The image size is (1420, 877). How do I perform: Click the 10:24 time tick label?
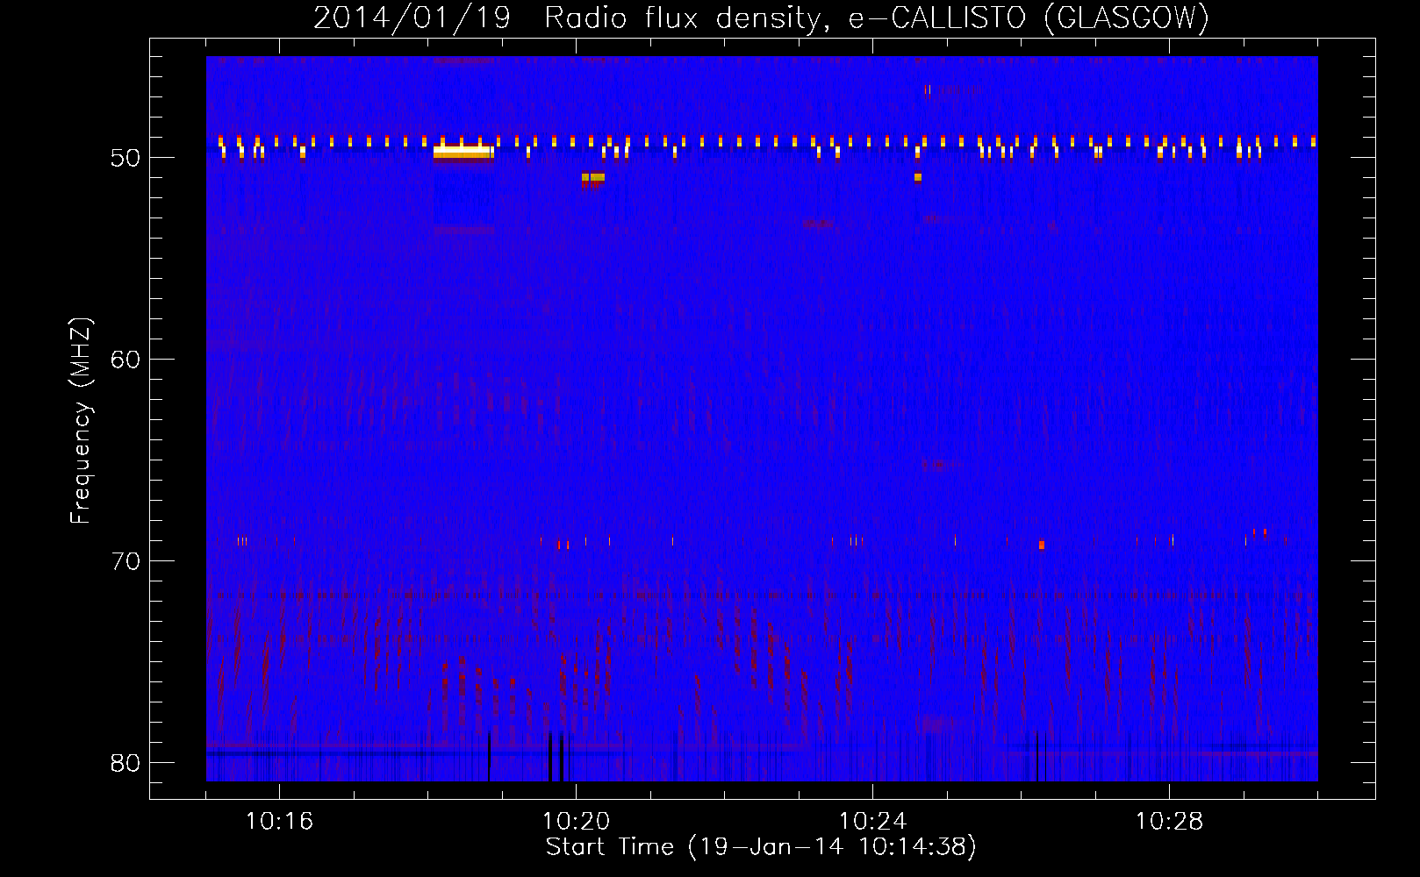(872, 822)
